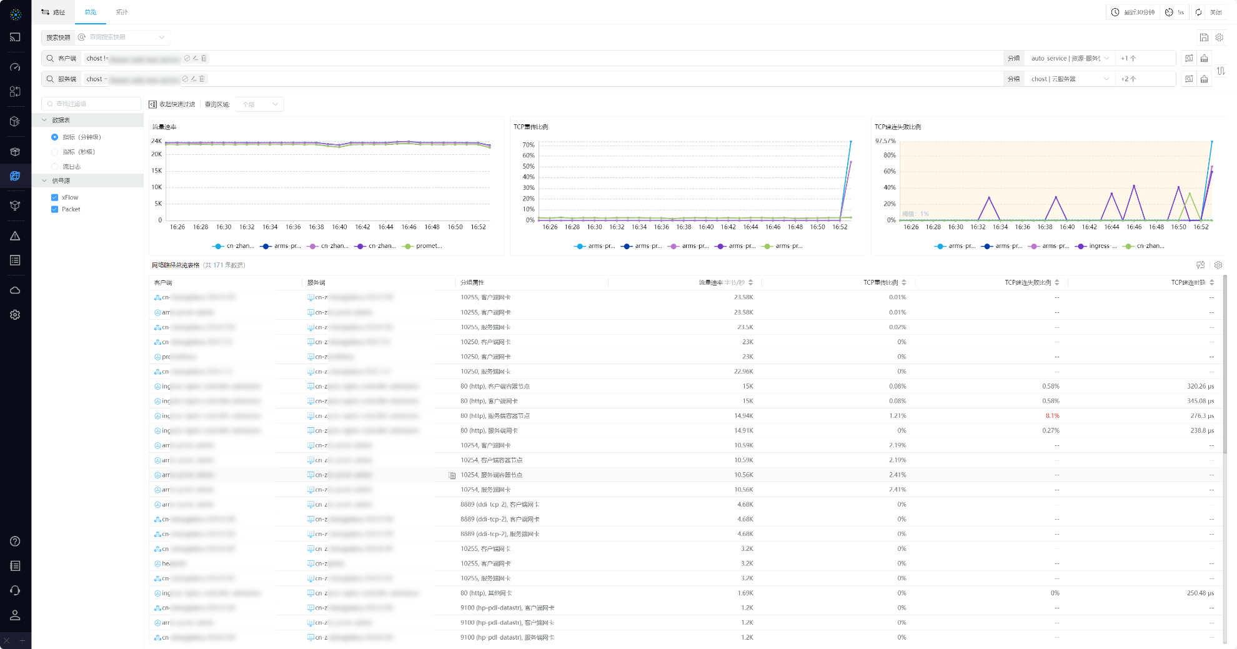Image resolution: width=1237 pixels, height=649 pixels.
Task: Click the clear broom icon on 客户端 row
Action: (1204, 58)
